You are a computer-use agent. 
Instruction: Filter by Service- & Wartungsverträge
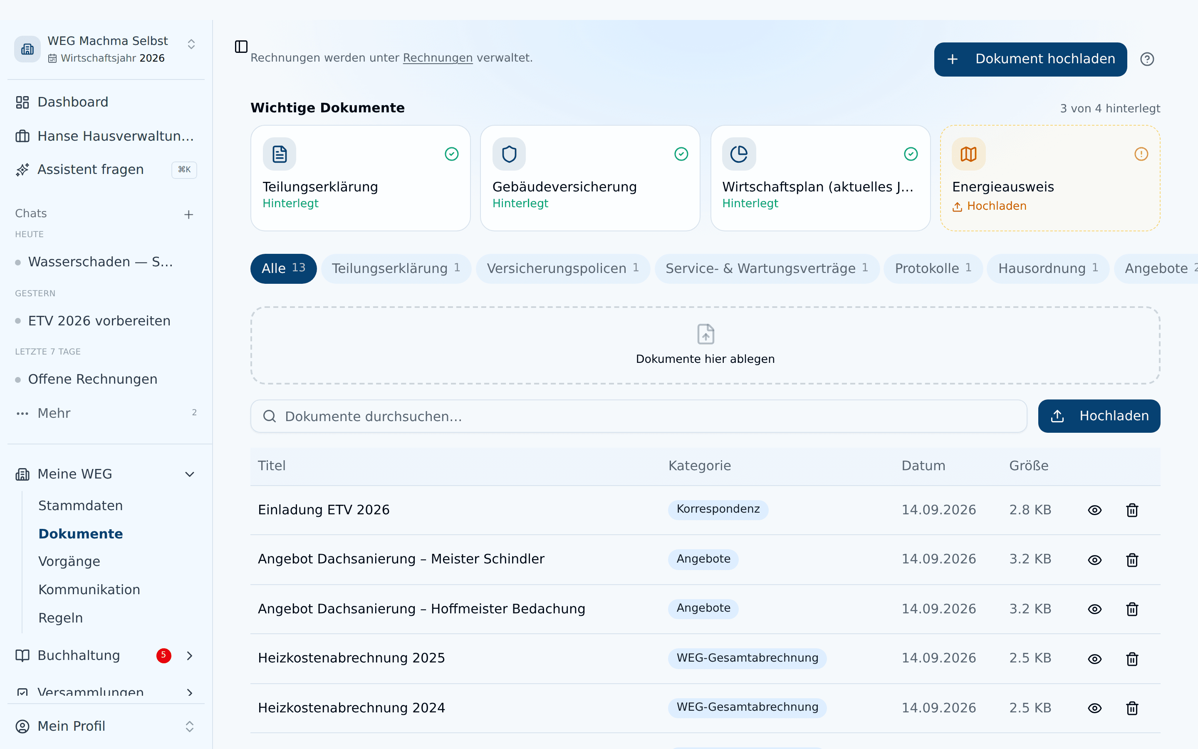(767, 268)
